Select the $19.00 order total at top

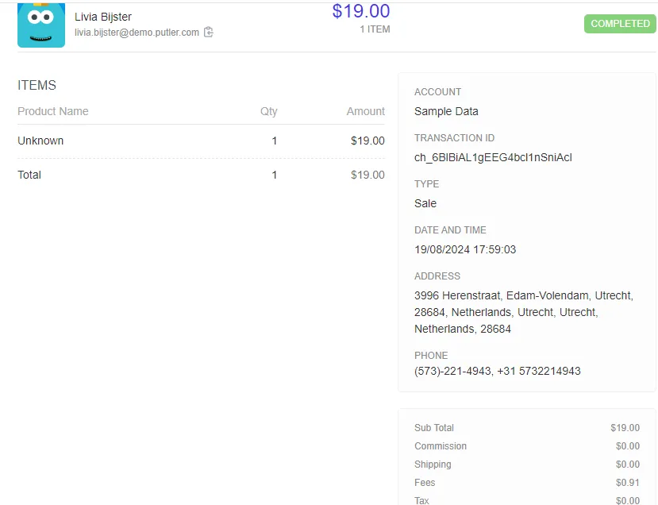point(361,11)
